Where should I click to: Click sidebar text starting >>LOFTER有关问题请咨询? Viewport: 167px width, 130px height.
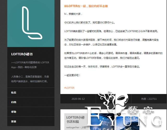click(x=30, y=65)
